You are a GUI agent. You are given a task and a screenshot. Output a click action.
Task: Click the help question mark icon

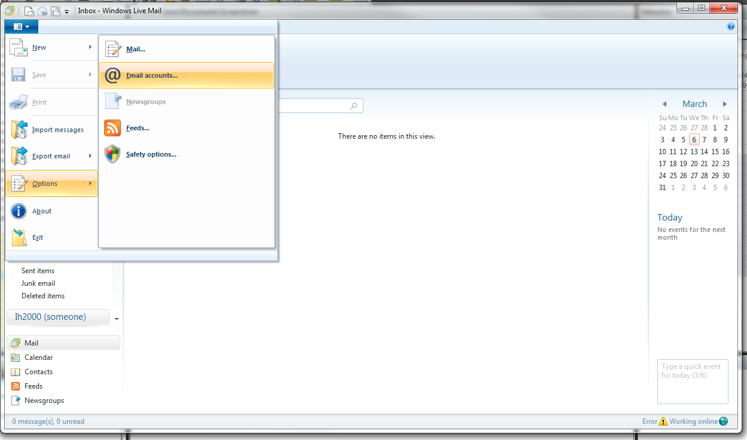pyautogui.click(x=730, y=26)
